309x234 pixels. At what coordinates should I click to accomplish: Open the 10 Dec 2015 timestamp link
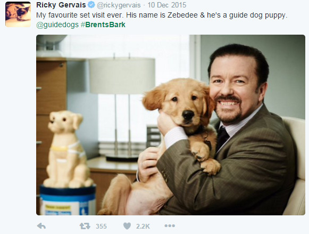tap(166, 5)
